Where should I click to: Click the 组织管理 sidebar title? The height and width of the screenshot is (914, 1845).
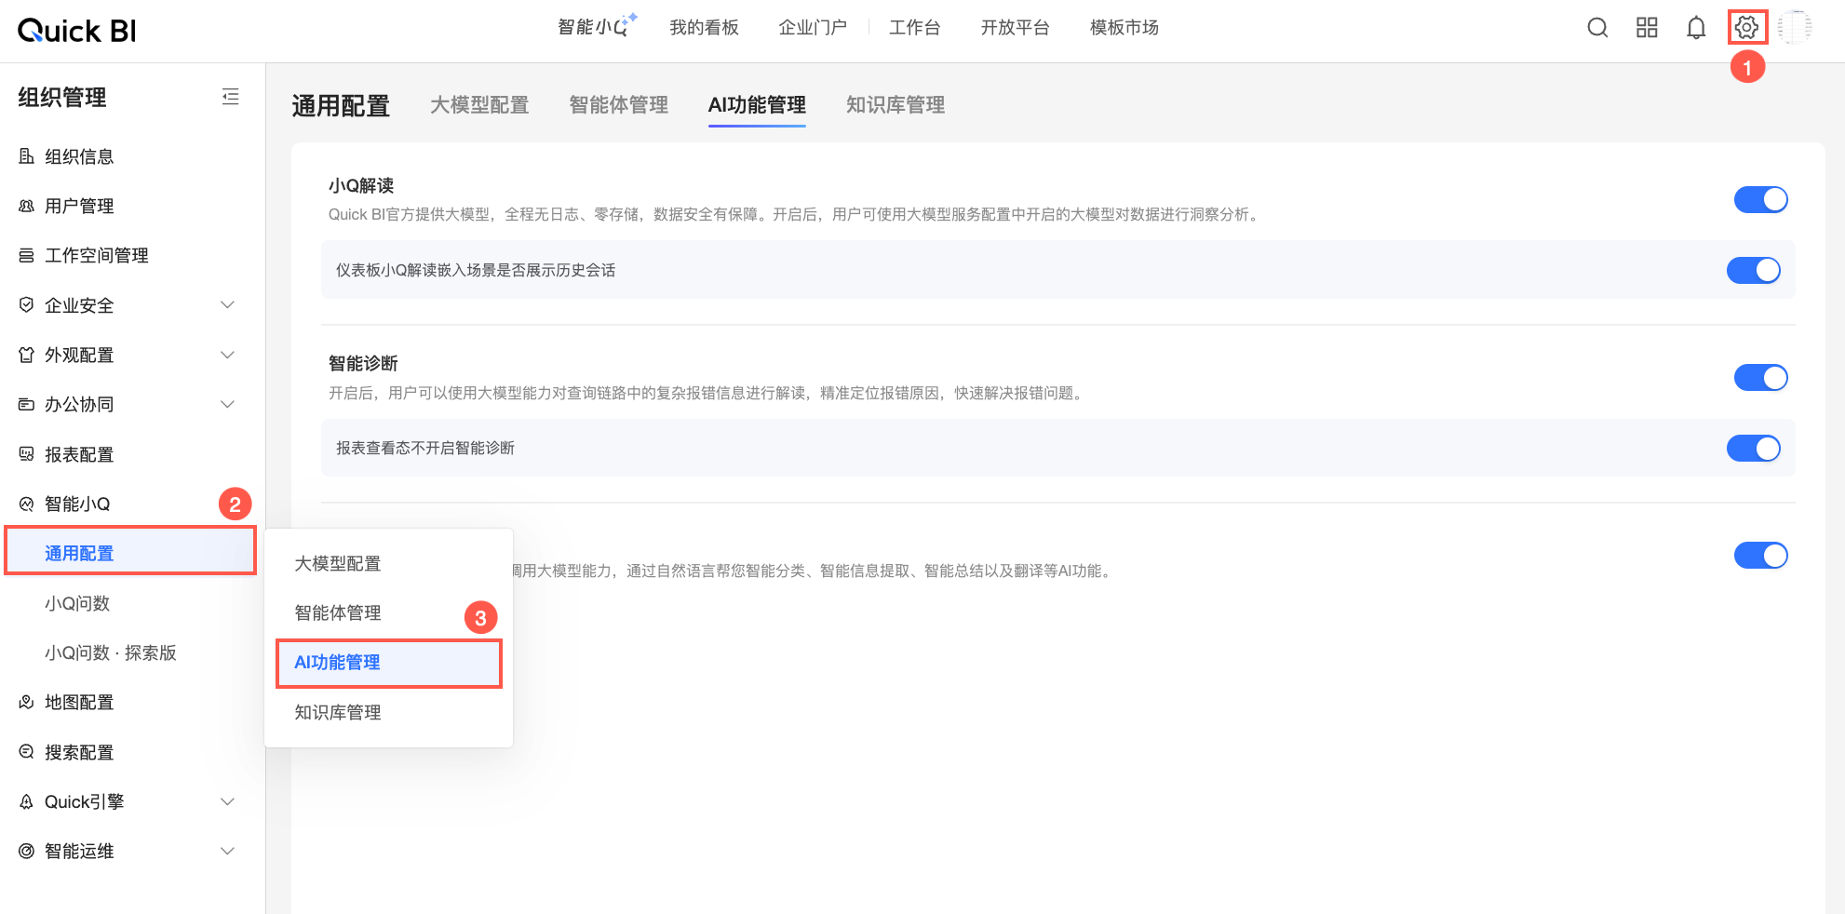tap(62, 97)
